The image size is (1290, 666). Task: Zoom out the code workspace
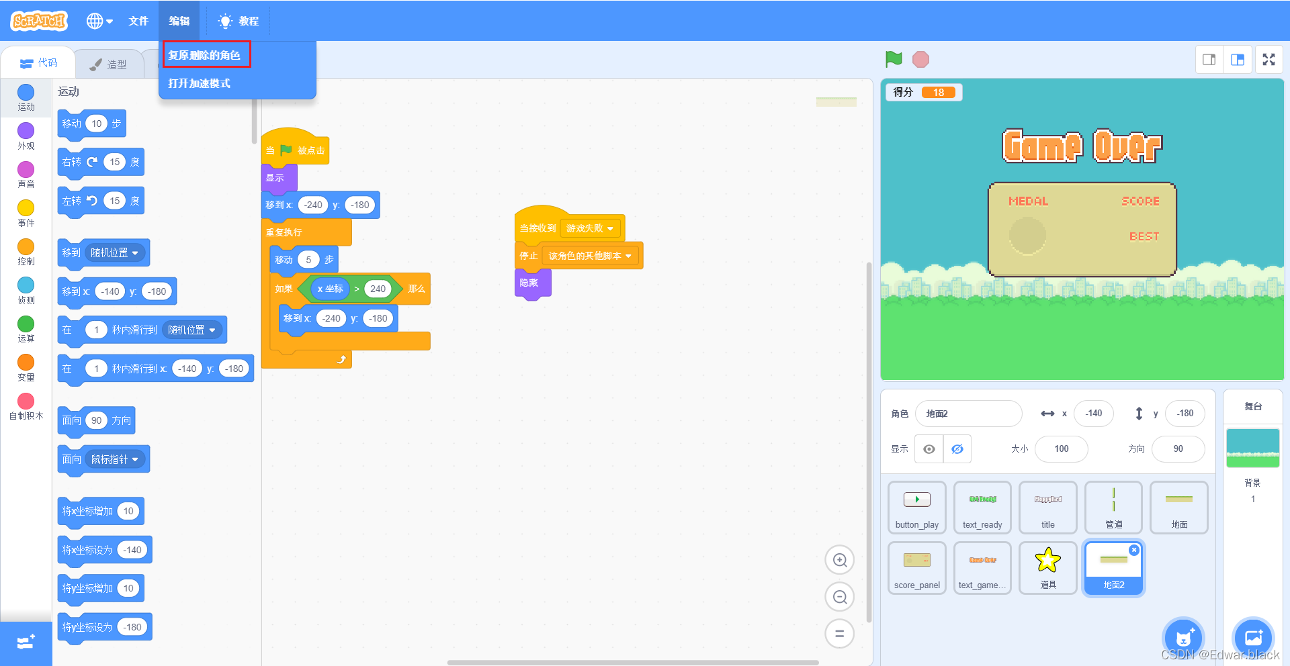(840, 597)
